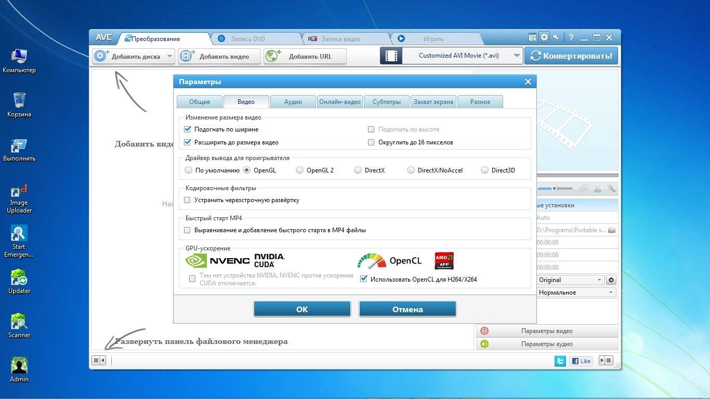Click Конвертировать! button
The height and width of the screenshot is (399, 710).
(x=571, y=56)
